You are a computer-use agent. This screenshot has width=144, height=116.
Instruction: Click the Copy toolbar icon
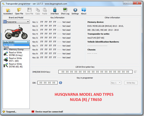tap(38, 10)
